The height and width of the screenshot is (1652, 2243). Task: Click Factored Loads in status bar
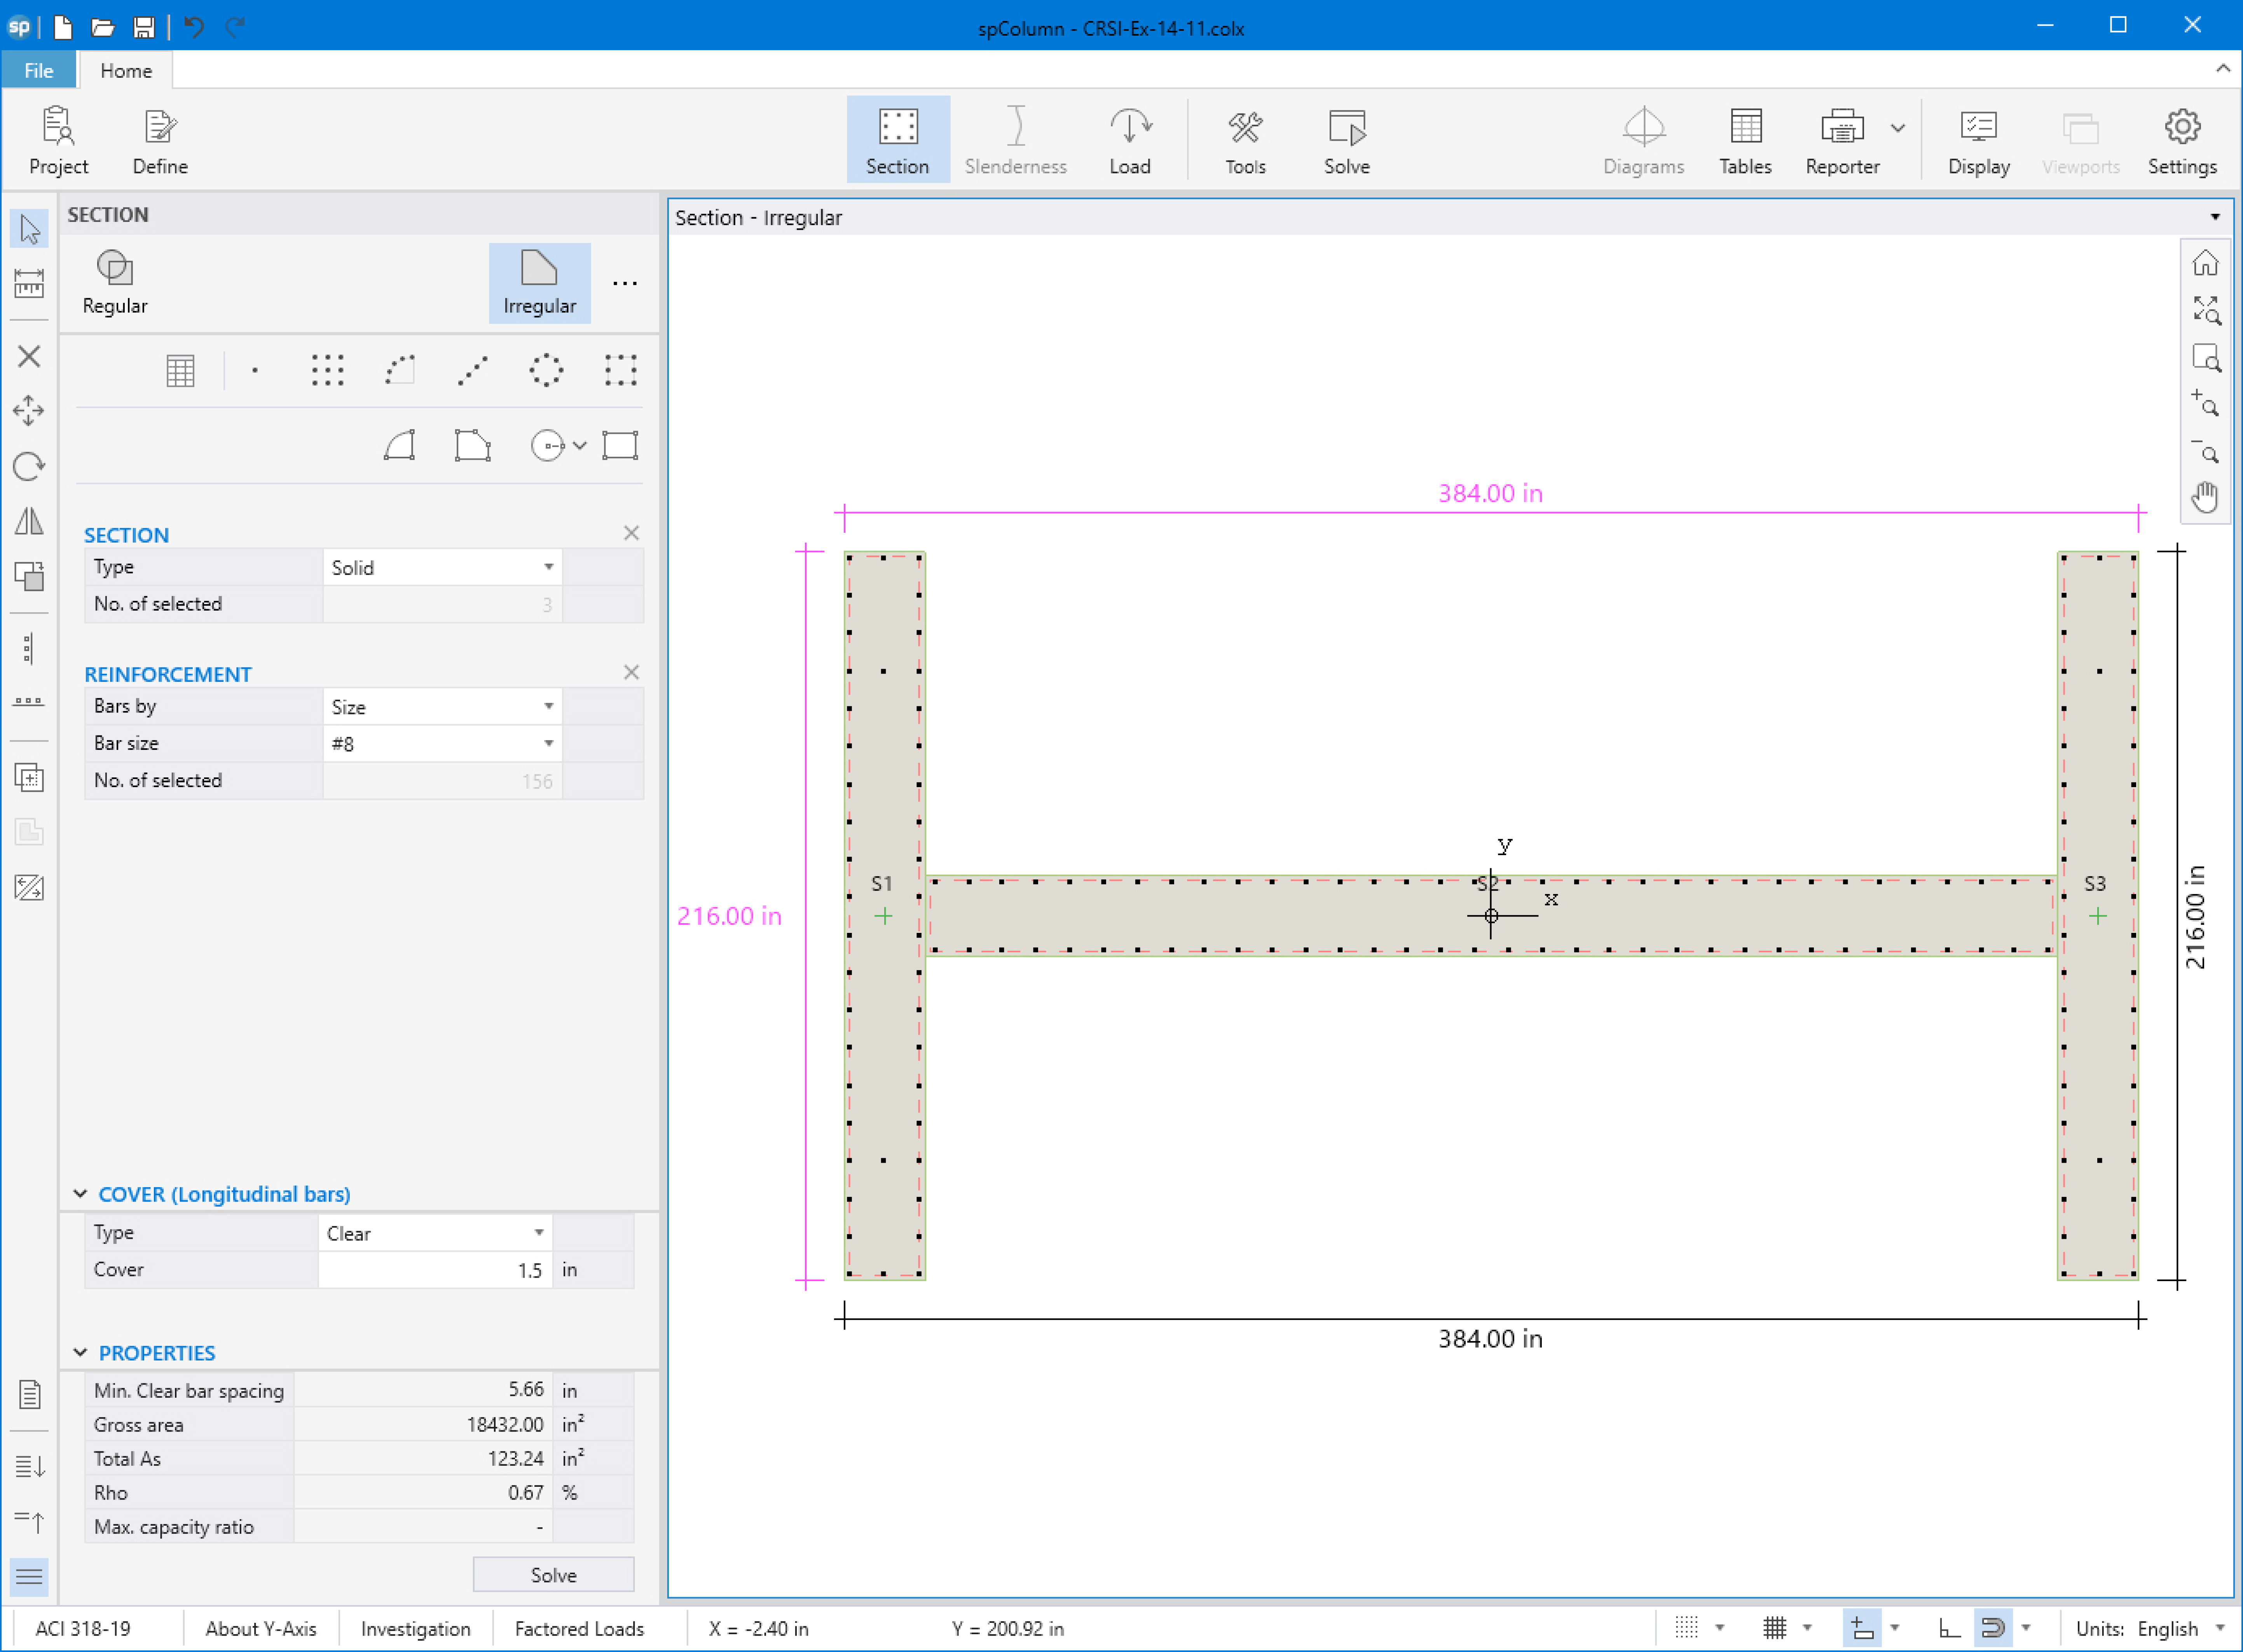(x=579, y=1629)
